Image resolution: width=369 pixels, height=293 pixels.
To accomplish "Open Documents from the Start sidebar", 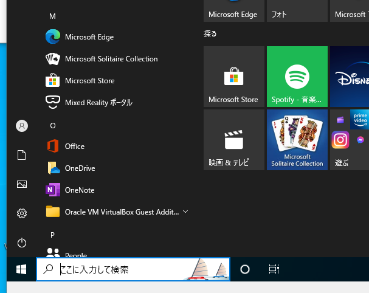I will click(x=22, y=155).
